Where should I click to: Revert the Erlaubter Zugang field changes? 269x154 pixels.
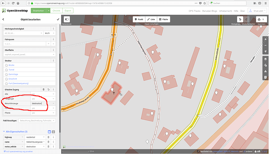pos(49,89)
